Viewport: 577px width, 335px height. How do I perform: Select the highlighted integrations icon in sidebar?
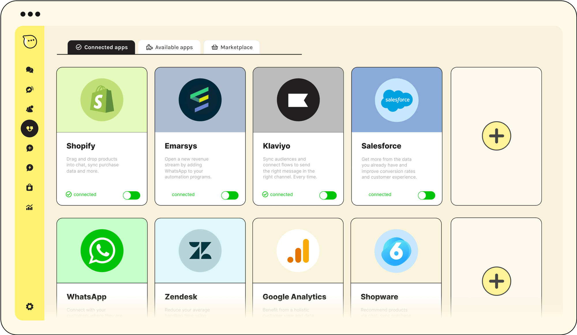click(x=29, y=129)
